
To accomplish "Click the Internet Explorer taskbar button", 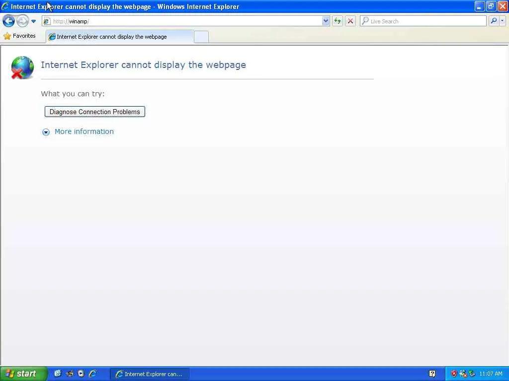I will click(149, 374).
